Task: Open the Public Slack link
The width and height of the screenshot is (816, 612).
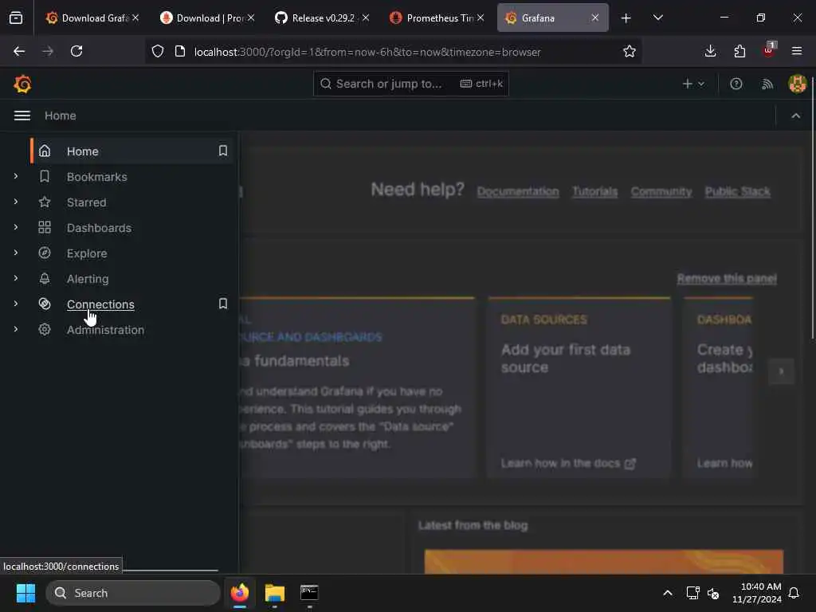Action: coord(737,191)
